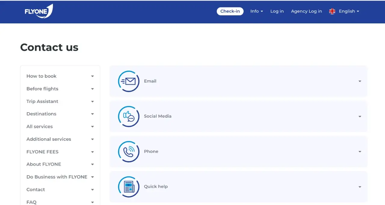
Task: Expand the Quick help section arrow
Action: coord(360,187)
